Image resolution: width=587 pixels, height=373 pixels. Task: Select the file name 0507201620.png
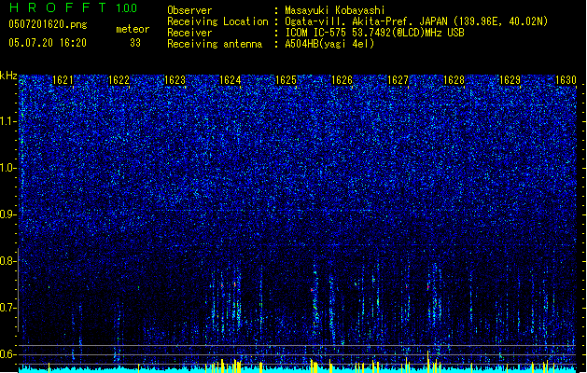48,24
